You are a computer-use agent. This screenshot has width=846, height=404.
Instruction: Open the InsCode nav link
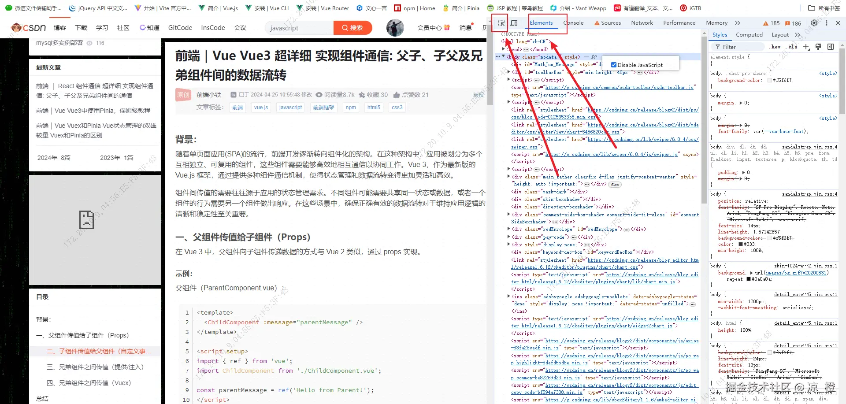[x=213, y=28]
